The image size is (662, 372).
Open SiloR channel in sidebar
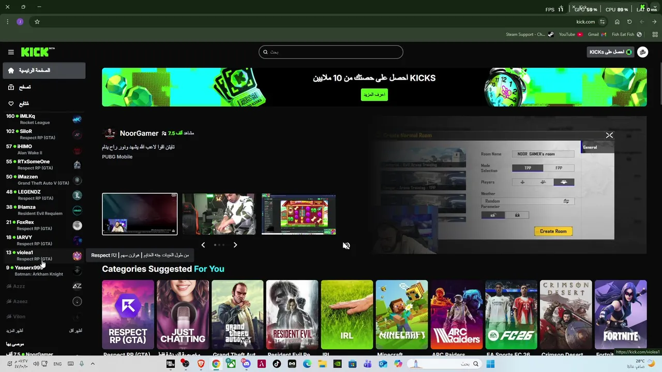click(44, 134)
